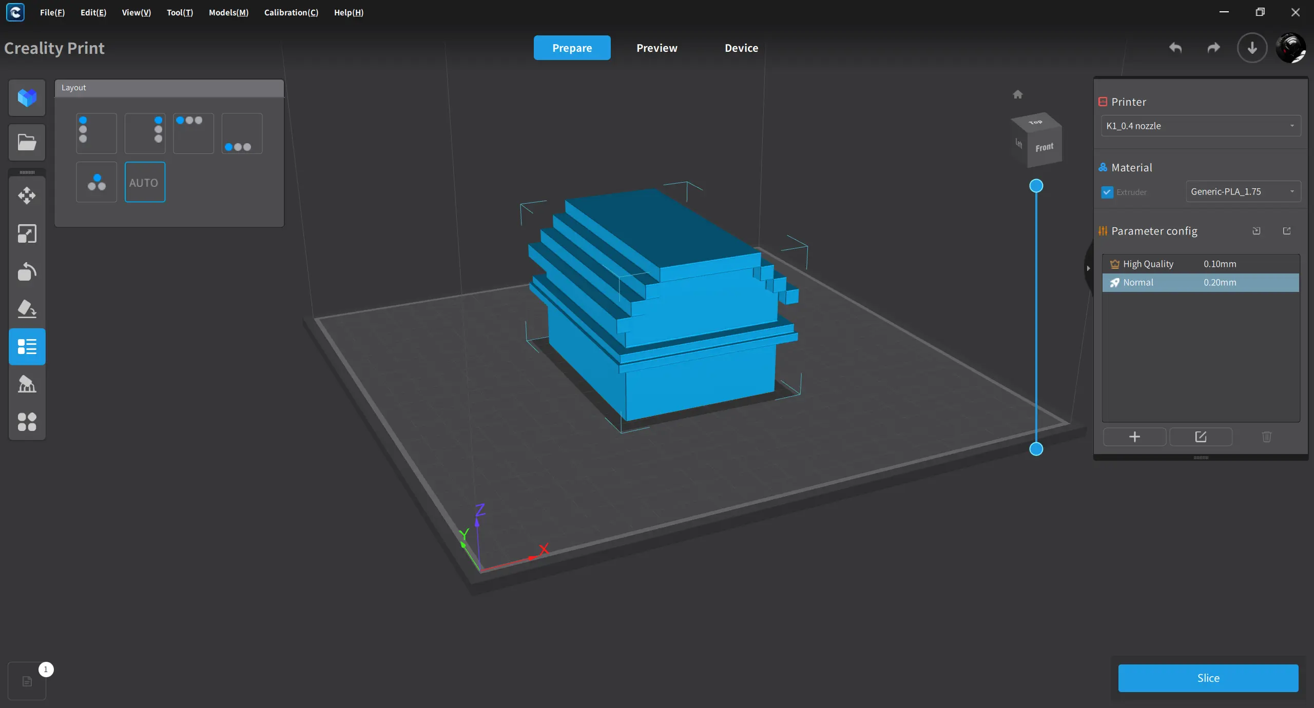Open the model library cube icon
The image size is (1314, 708).
tap(27, 97)
